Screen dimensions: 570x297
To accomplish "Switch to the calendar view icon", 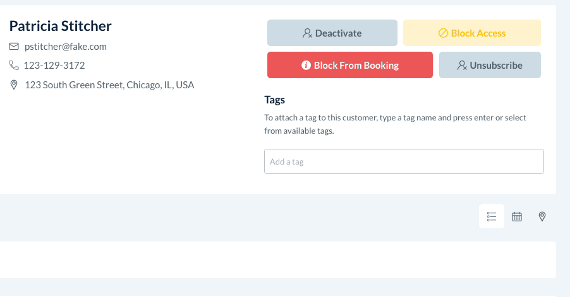I will [x=517, y=217].
